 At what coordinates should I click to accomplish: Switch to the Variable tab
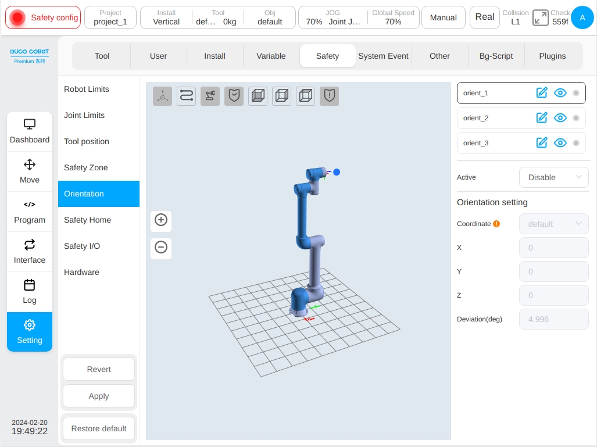point(271,56)
